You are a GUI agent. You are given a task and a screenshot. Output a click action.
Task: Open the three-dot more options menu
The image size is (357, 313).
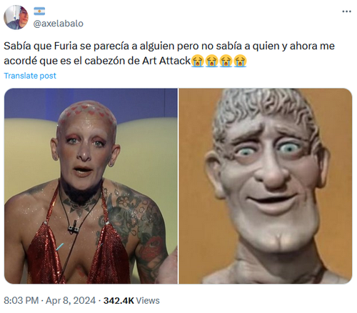pos(346,11)
